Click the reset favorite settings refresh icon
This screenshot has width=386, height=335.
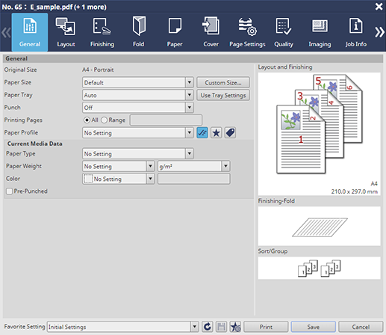(208, 327)
